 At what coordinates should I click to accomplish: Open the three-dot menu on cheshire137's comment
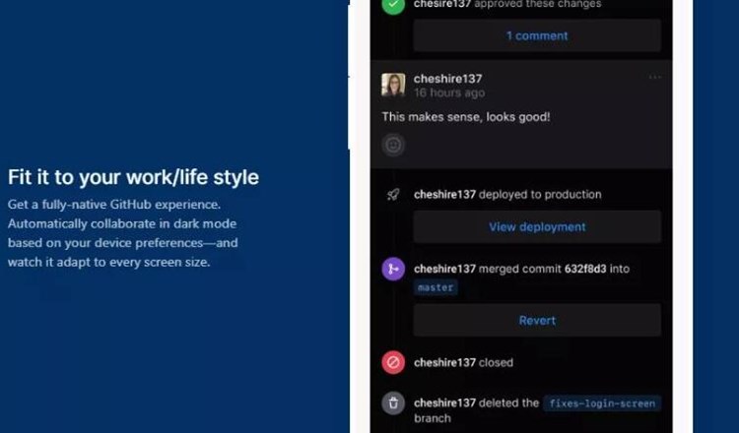tap(654, 77)
